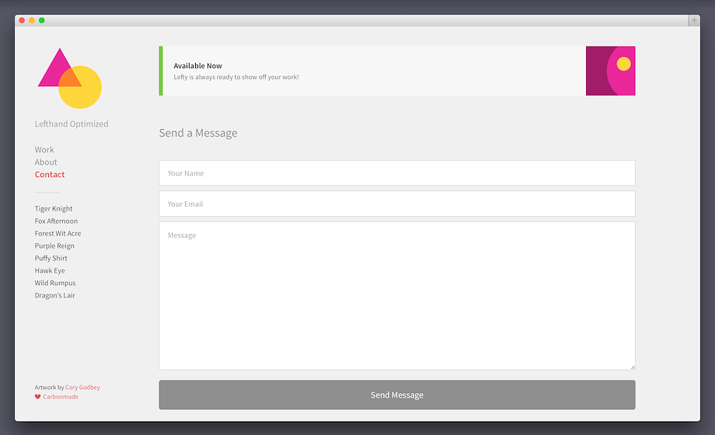Open the Puffy Shirt project
The width and height of the screenshot is (715, 435).
coord(51,259)
